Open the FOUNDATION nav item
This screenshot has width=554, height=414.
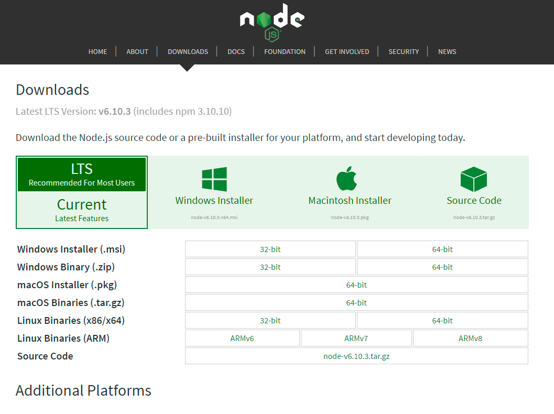285,51
